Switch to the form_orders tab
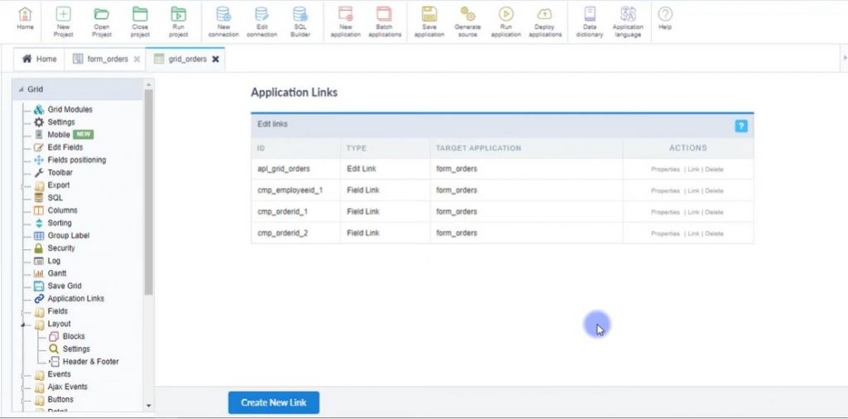This screenshot has width=848, height=419. 108,60
